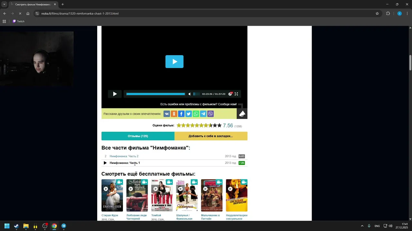The width and height of the screenshot is (412, 231).
Task: Click the address bar URL field
Action: [206, 13]
